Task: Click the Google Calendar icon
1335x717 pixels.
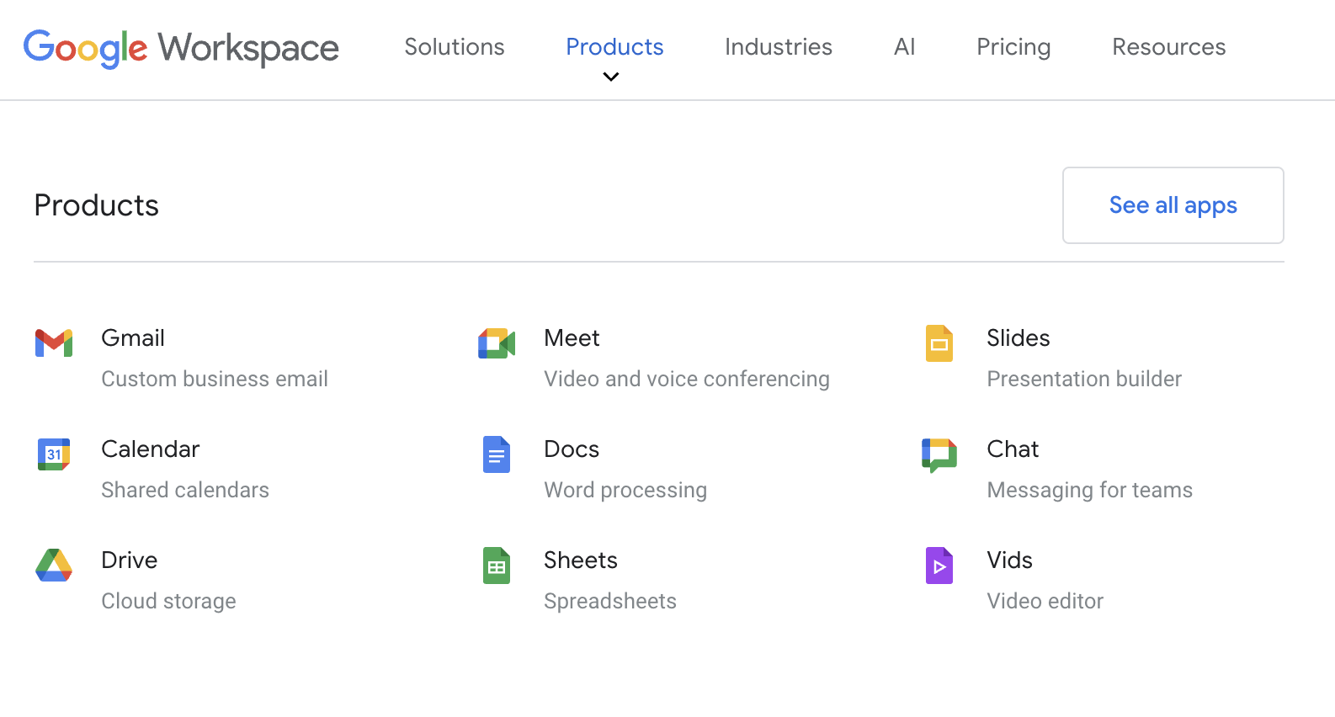Action: [x=54, y=454]
